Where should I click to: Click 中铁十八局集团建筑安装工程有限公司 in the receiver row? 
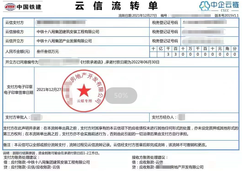pos(68,32)
